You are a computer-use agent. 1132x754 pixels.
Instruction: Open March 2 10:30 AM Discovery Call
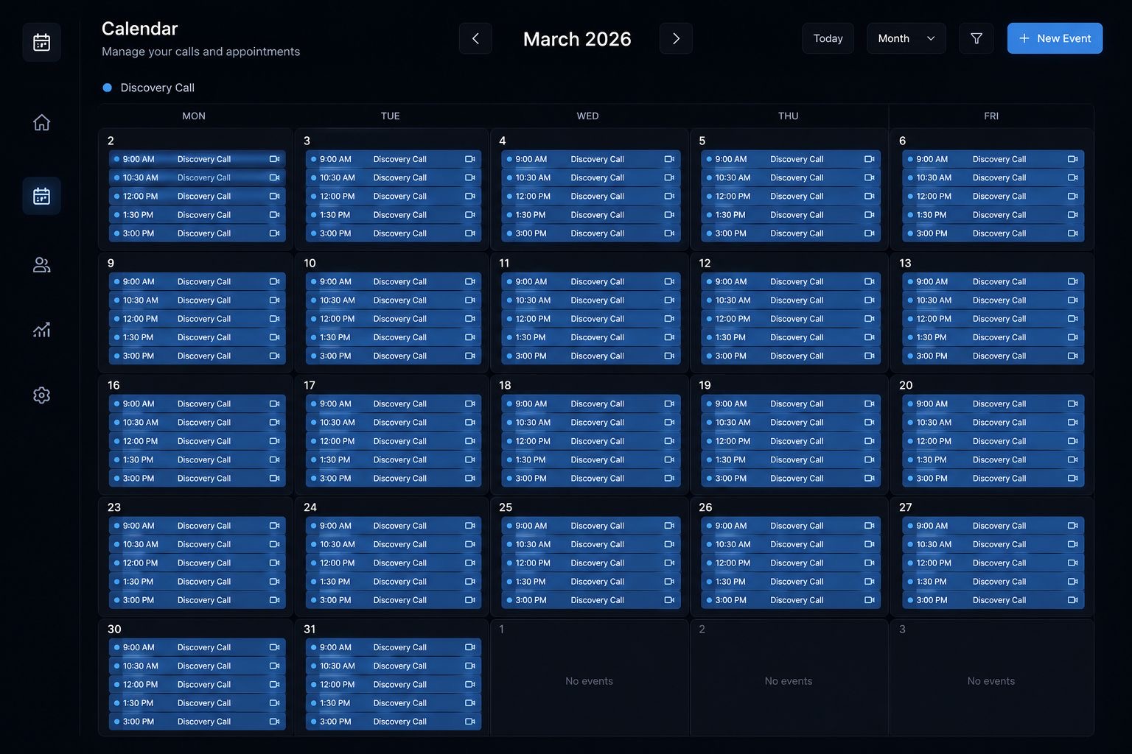198,177
